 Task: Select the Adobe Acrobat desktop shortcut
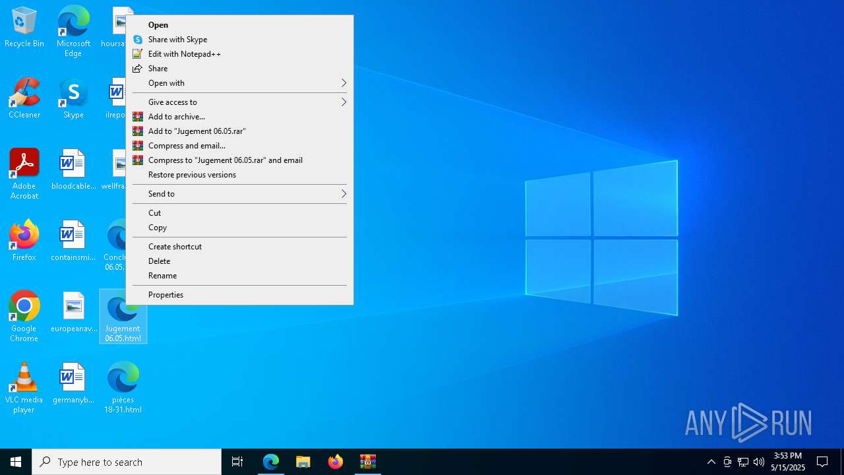[24, 174]
